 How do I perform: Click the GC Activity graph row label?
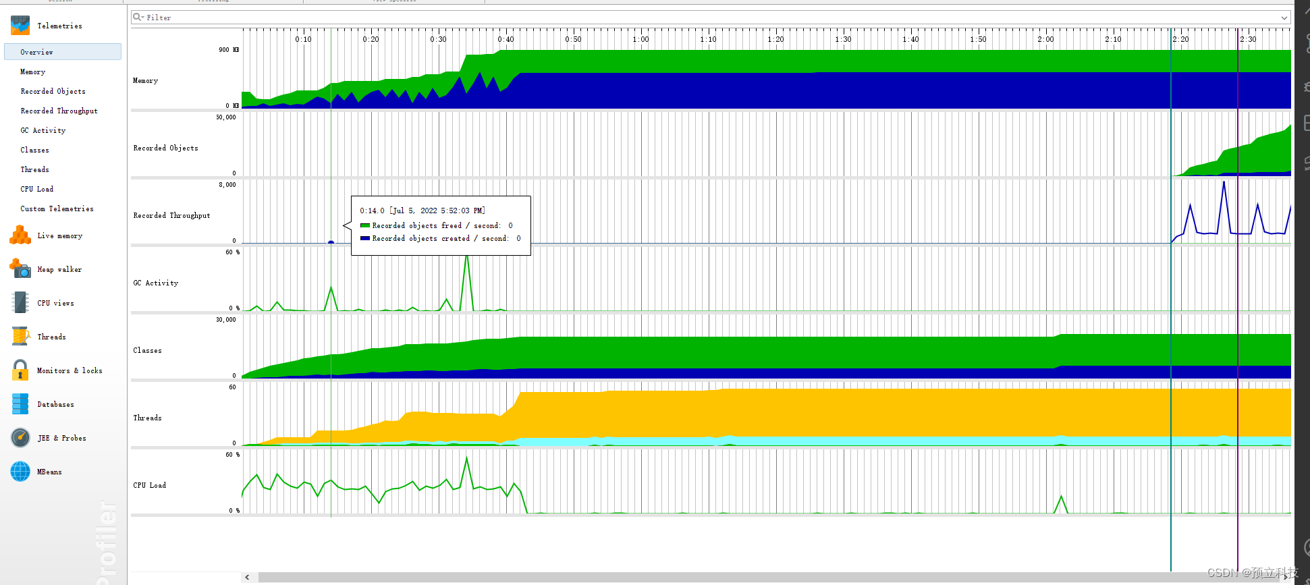click(156, 283)
